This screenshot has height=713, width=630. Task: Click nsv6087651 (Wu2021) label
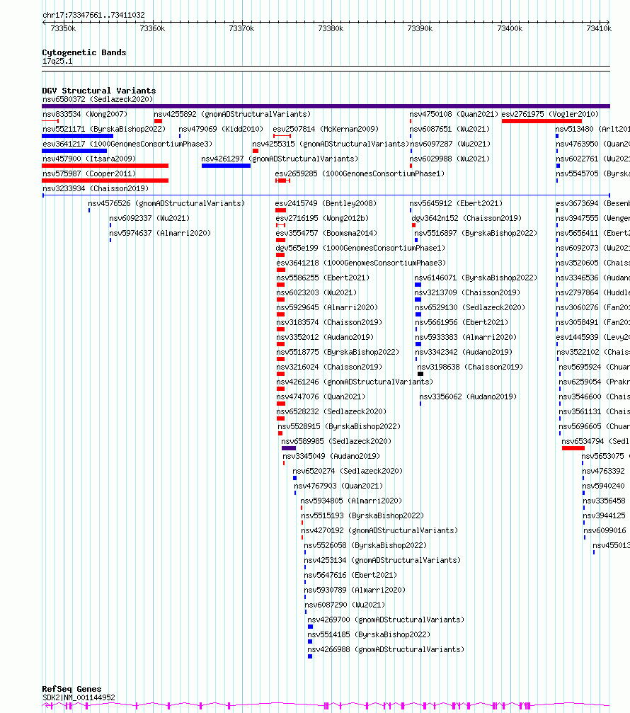pos(450,129)
